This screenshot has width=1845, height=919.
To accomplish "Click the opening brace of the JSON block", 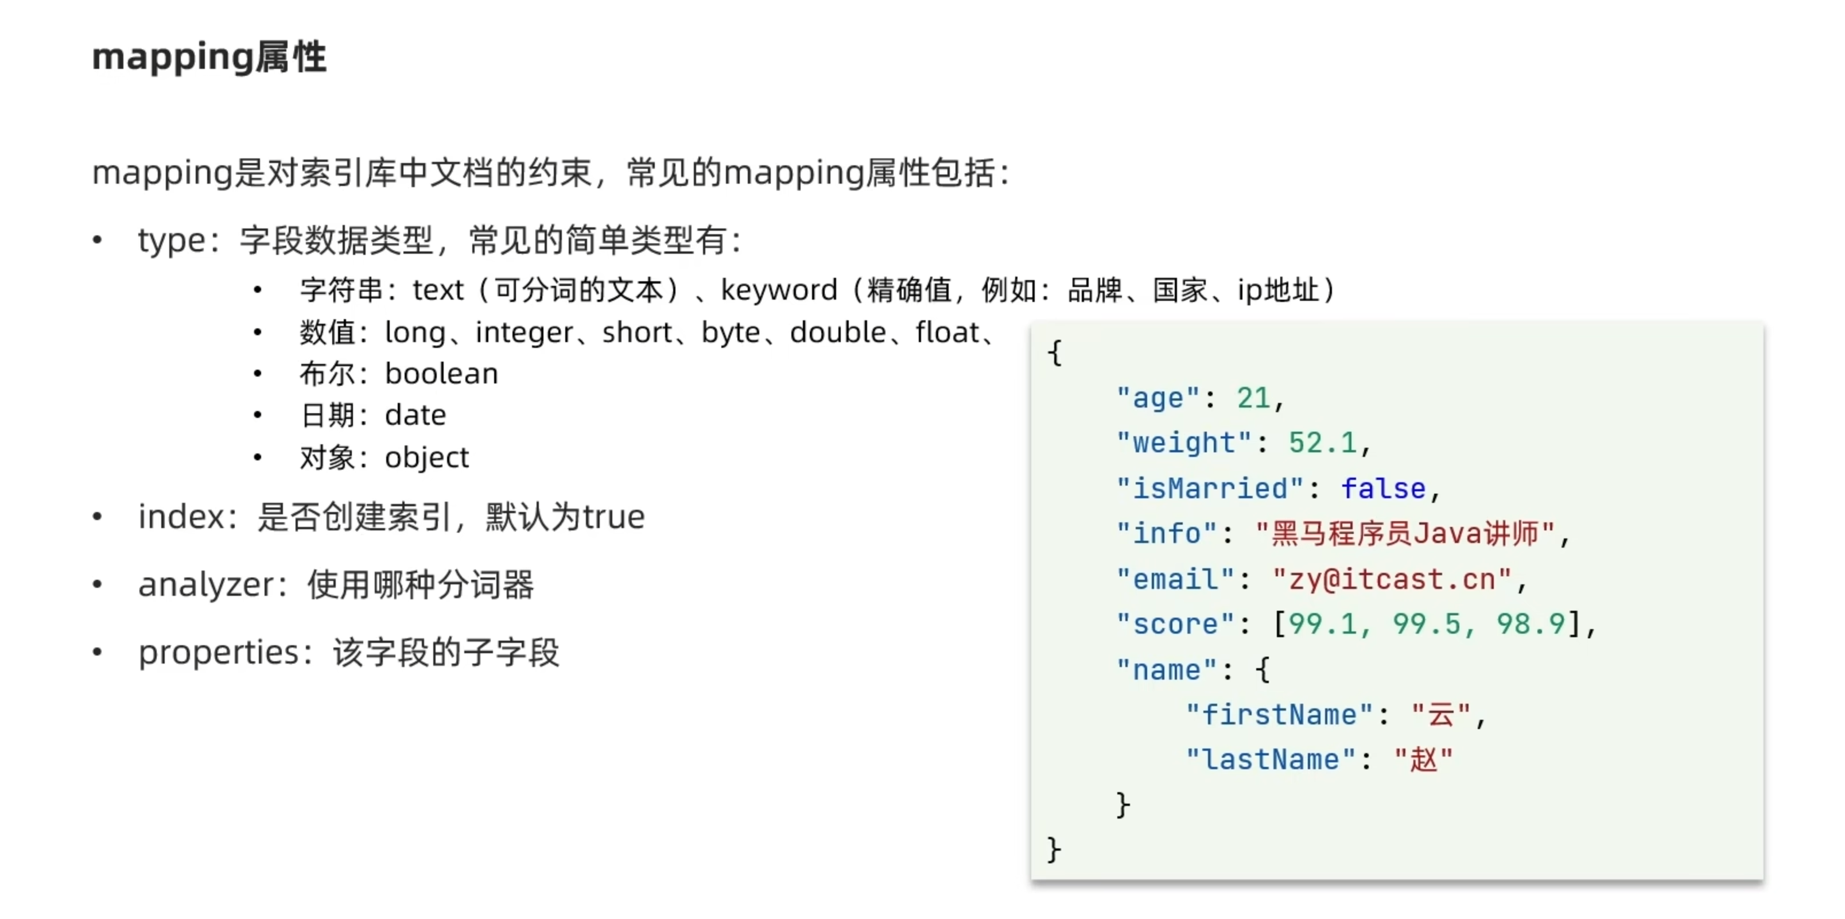I will (x=1055, y=352).
